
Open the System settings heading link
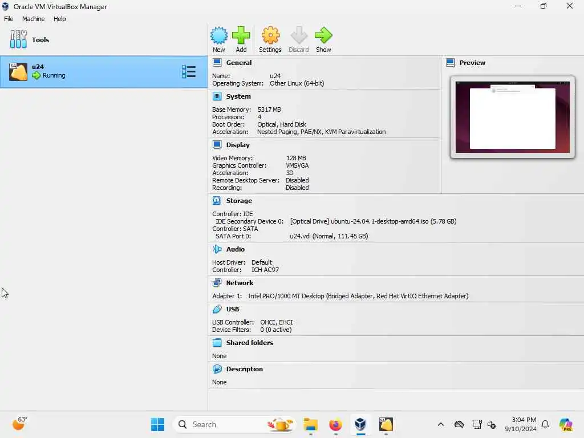tap(238, 96)
